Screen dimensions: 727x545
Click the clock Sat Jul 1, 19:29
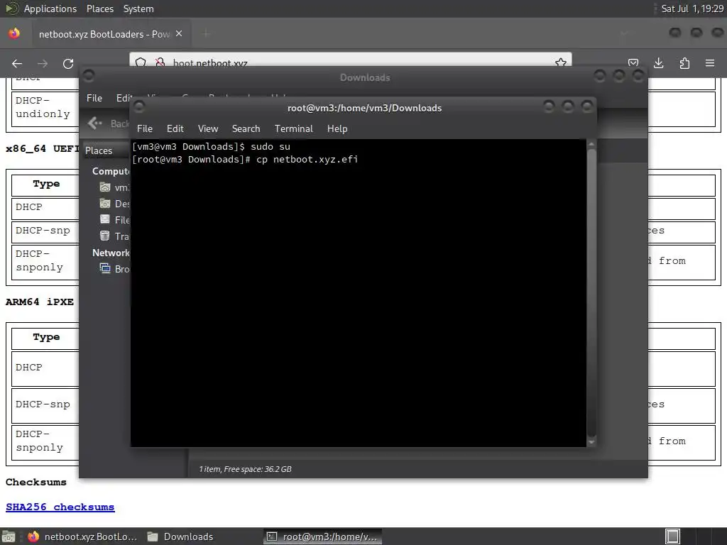[692, 9]
